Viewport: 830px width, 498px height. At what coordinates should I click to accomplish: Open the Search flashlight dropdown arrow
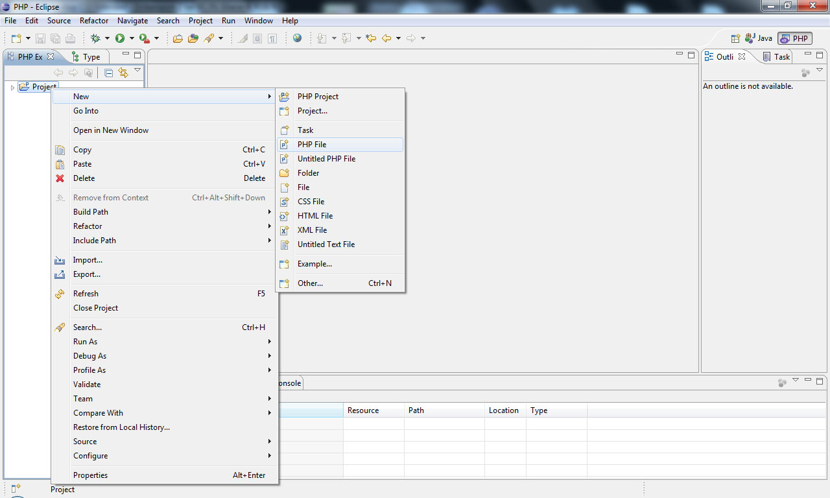220,38
